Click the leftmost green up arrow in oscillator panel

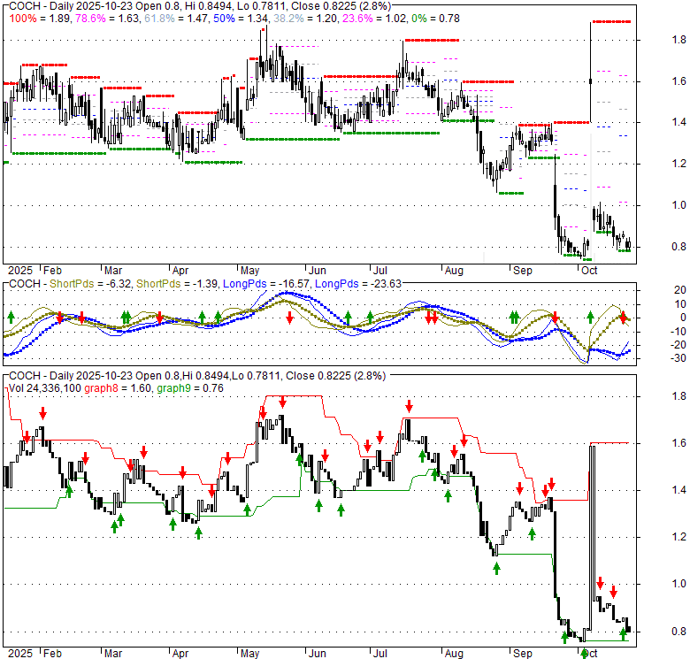point(11,316)
